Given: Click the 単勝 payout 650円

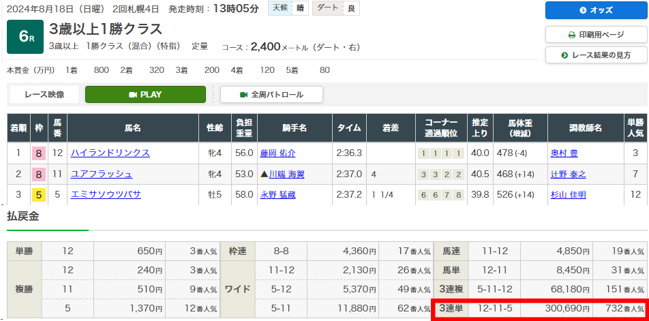Looking at the screenshot, I should click(149, 251).
